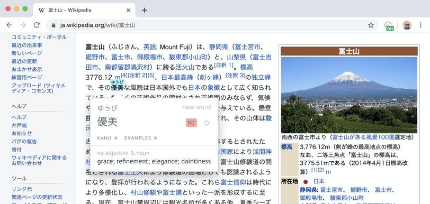Open the 静岡県 link in the article
Image resolution: width=430 pixels, height=204 pixels.
click(219, 47)
